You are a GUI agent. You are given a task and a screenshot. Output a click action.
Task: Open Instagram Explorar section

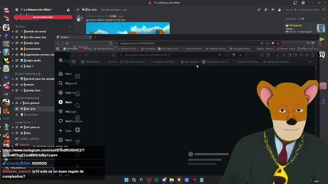pos(66,93)
